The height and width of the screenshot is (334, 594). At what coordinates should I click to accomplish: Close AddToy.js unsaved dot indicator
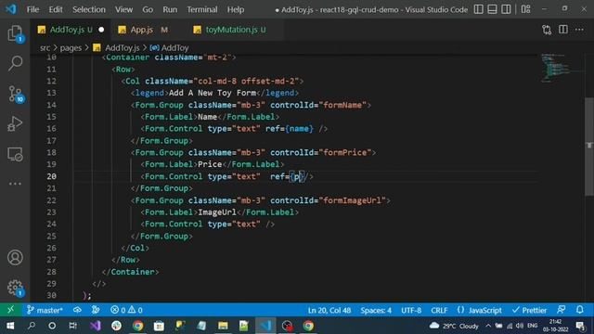101,30
